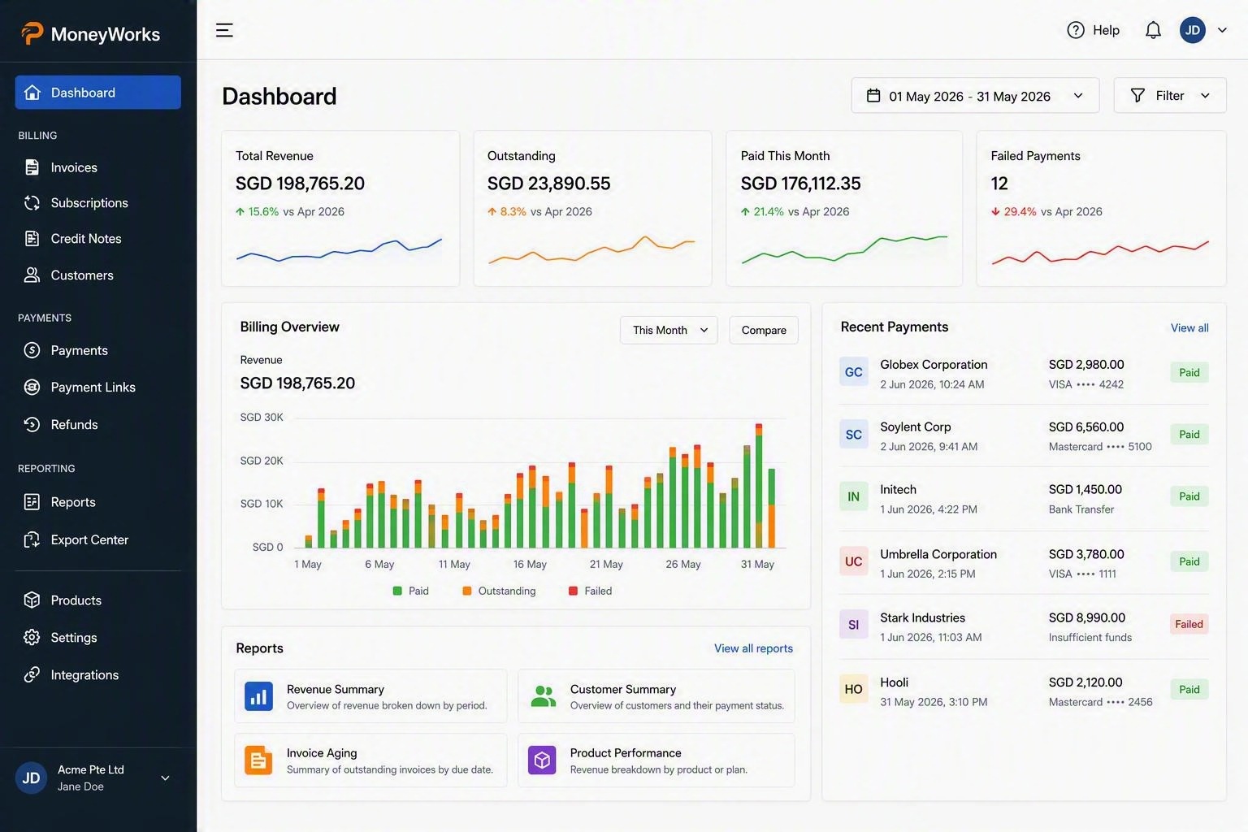Click the Umbrella Corporation UC avatar

tap(853, 561)
